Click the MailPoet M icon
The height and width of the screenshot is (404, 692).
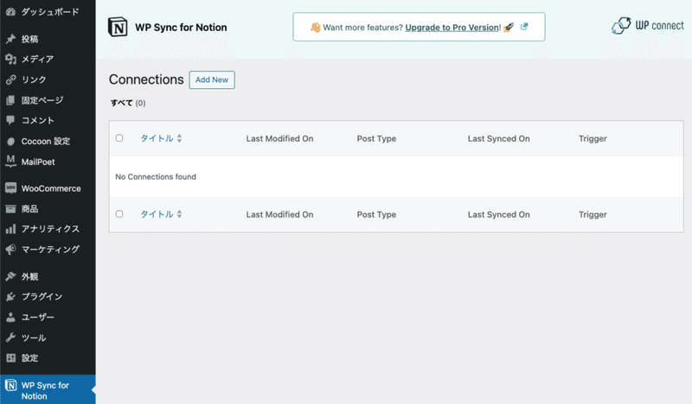point(10,161)
